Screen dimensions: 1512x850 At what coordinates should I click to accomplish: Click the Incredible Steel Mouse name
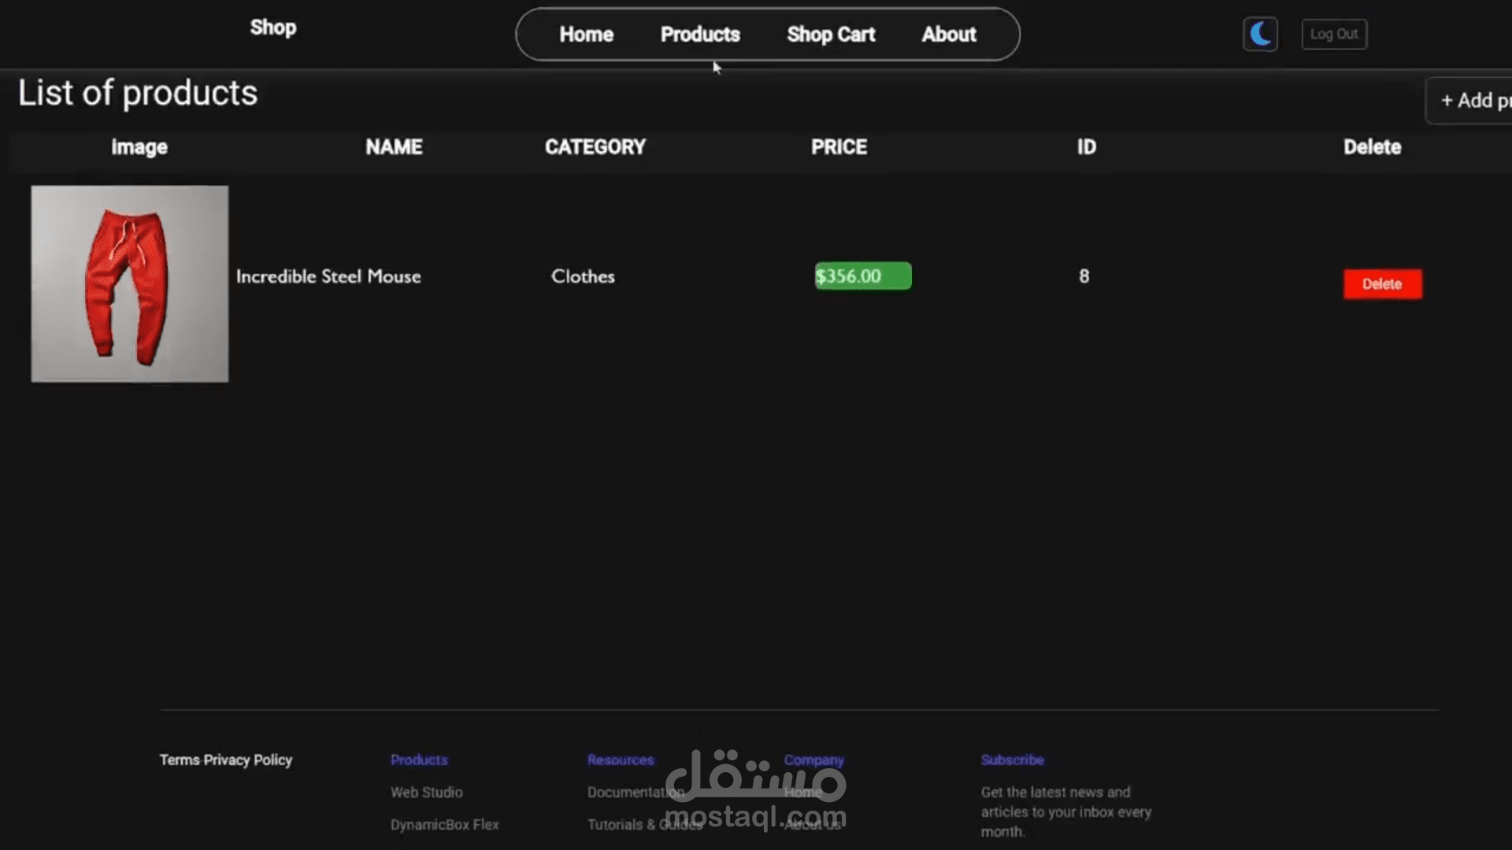coord(328,276)
